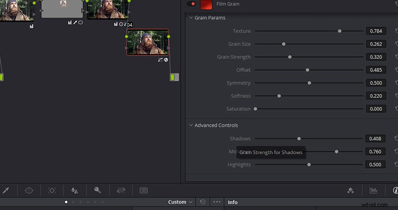
Task: Click the reset icon next to Custom dropdown
Action: (x=202, y=202)
